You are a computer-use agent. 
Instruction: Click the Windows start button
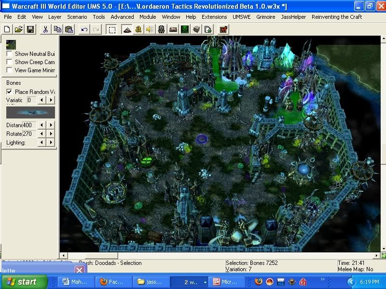pos(24,282)
